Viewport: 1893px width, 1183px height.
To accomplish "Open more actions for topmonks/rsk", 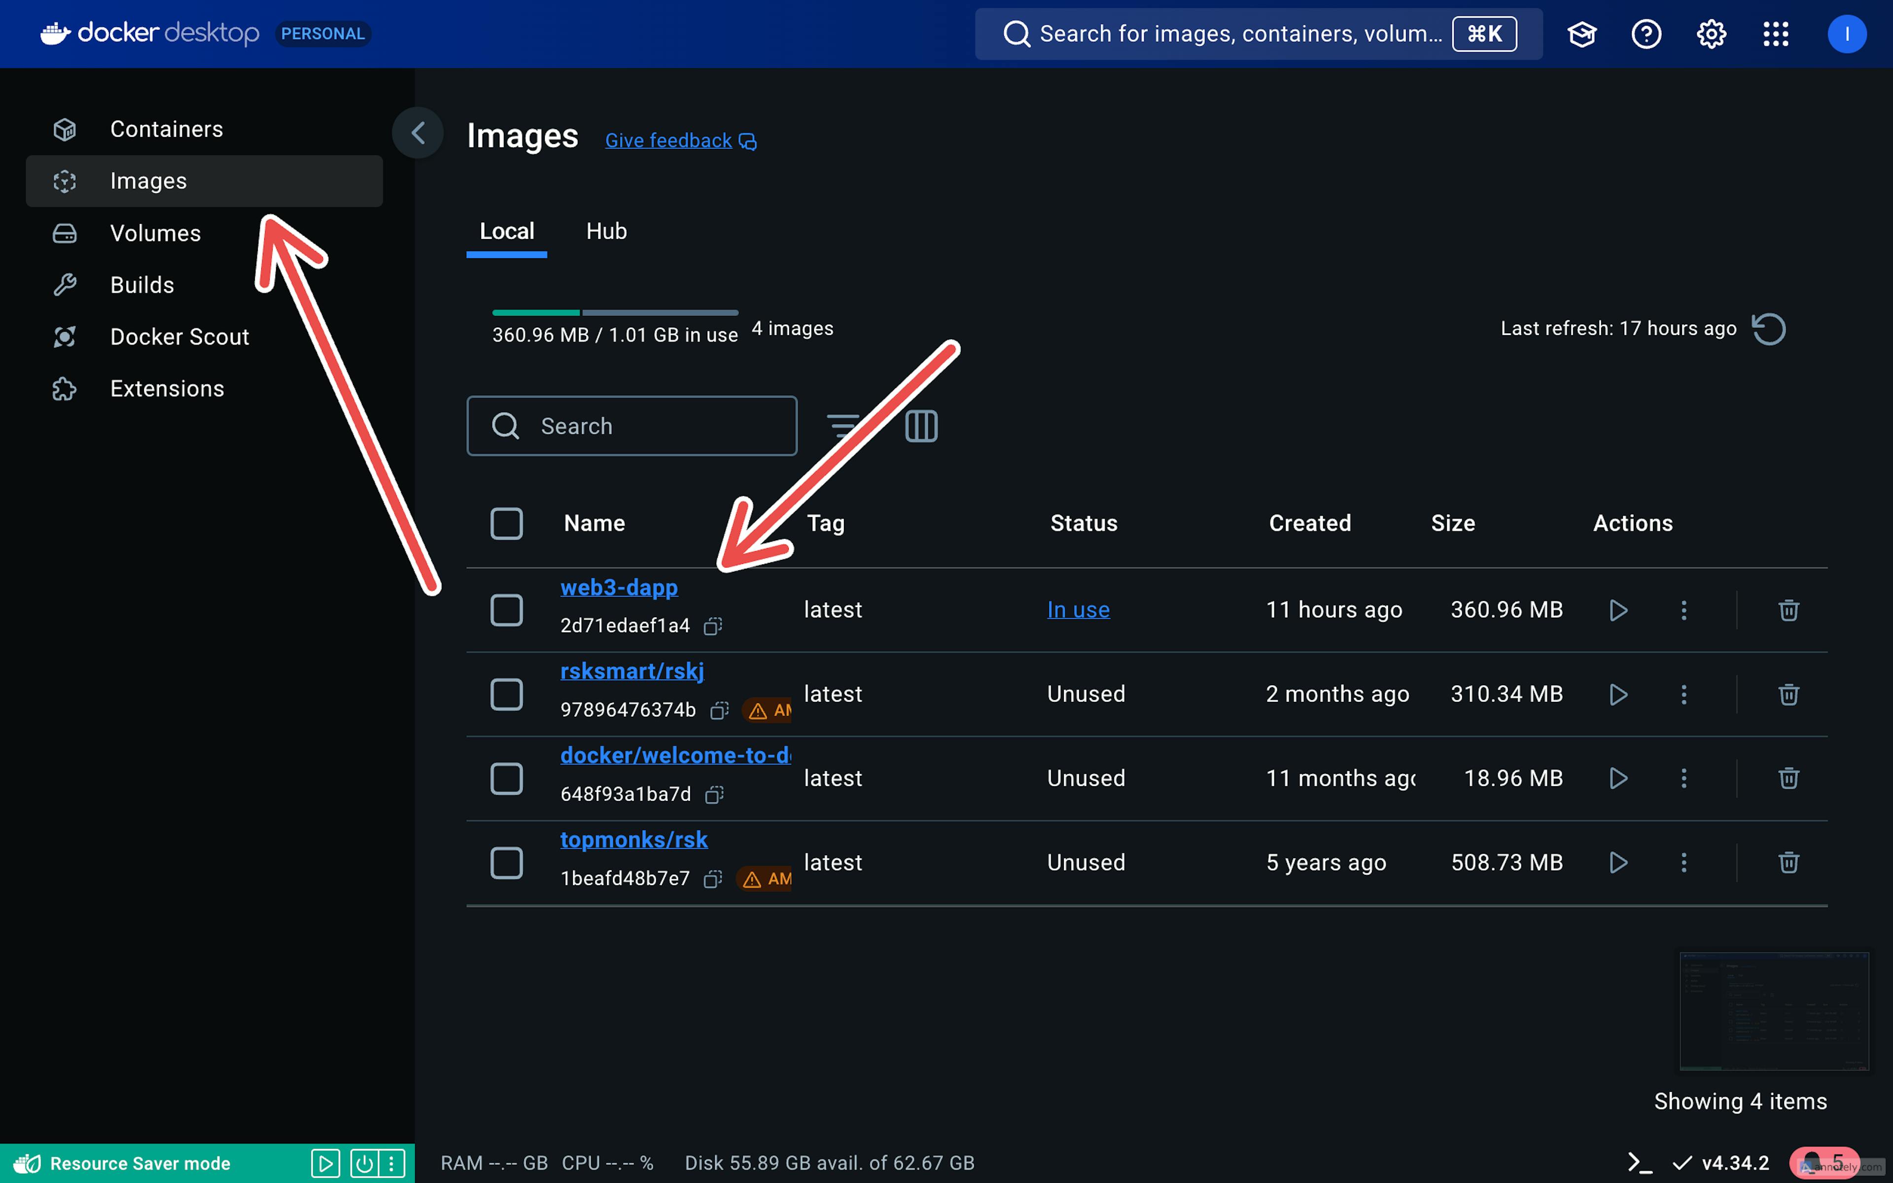I will (x=1684, y=862).
